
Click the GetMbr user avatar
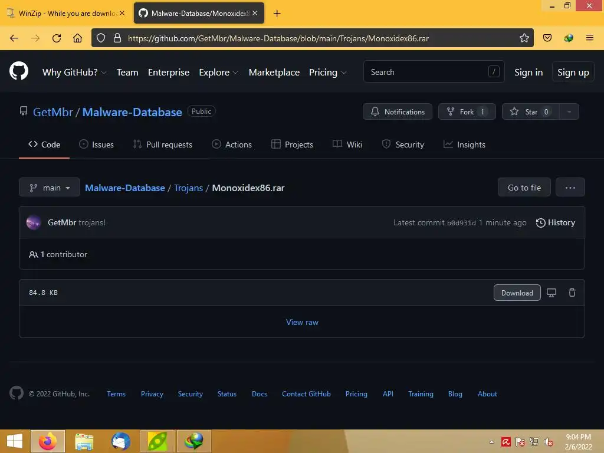click(x=34, y=222)
